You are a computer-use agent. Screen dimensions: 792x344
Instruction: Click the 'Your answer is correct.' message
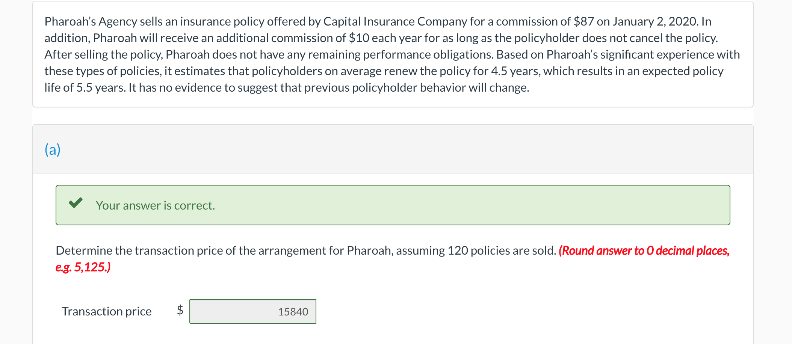(x=155, y=205)
